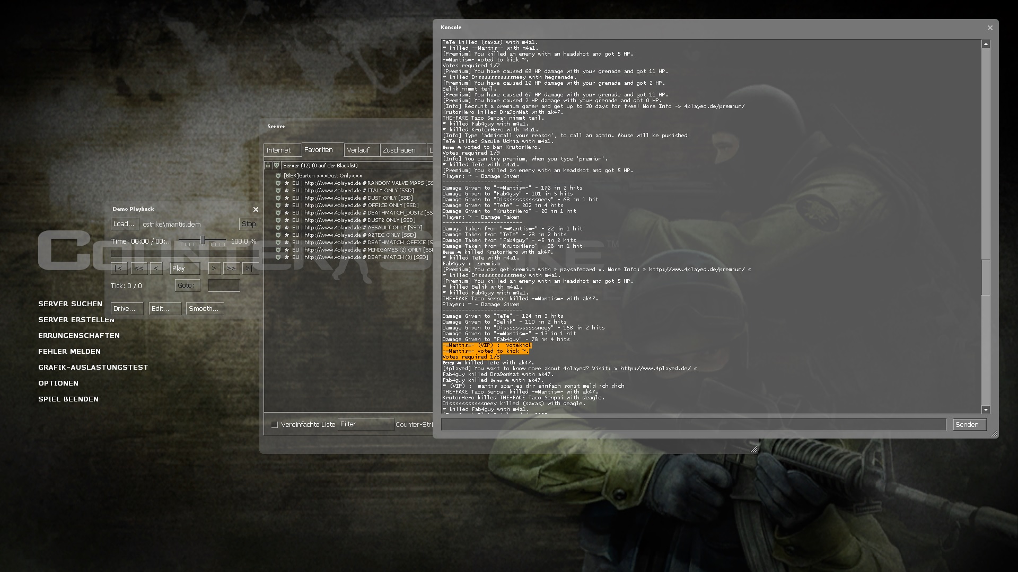Click Fehler melden in main menu

point(69,352)
